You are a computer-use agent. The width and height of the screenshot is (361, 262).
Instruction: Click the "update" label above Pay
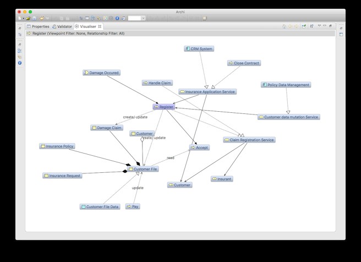[138, 188]
